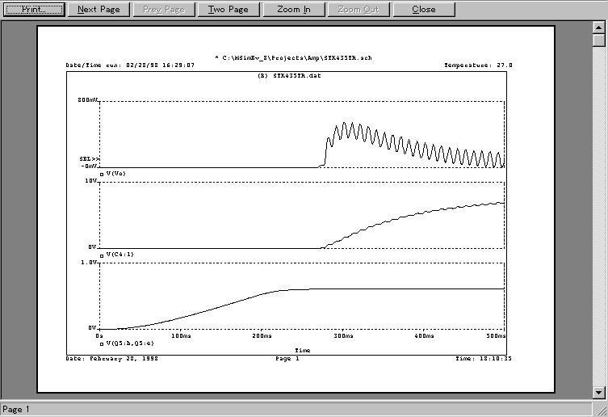
Task: Click the SEL>> plot selection indicator
Action: 88,159
